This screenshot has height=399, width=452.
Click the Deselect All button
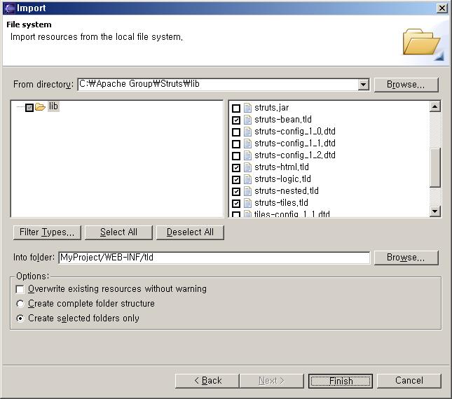coord(190,232)
